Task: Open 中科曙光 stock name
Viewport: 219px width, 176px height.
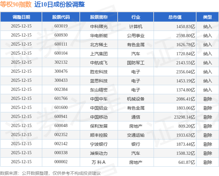Action: tap(99, 26)
